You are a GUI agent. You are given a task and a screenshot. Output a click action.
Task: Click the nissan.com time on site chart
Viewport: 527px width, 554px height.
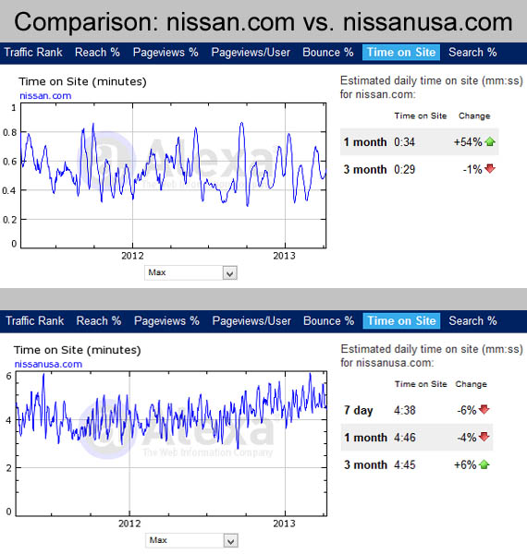pyautogui.click(x=173, y=175)
